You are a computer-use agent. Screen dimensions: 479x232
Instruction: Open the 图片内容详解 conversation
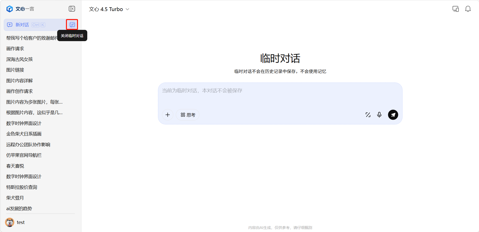click(20, 81)
